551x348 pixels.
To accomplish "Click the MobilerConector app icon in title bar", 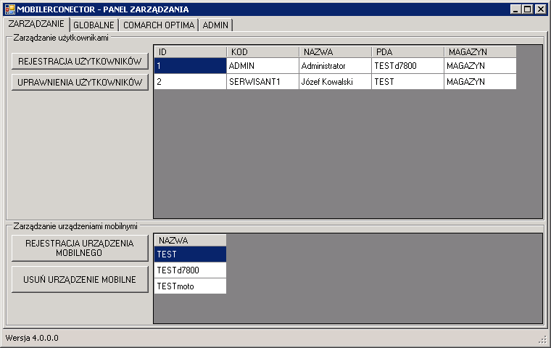I will click(10, 9).
